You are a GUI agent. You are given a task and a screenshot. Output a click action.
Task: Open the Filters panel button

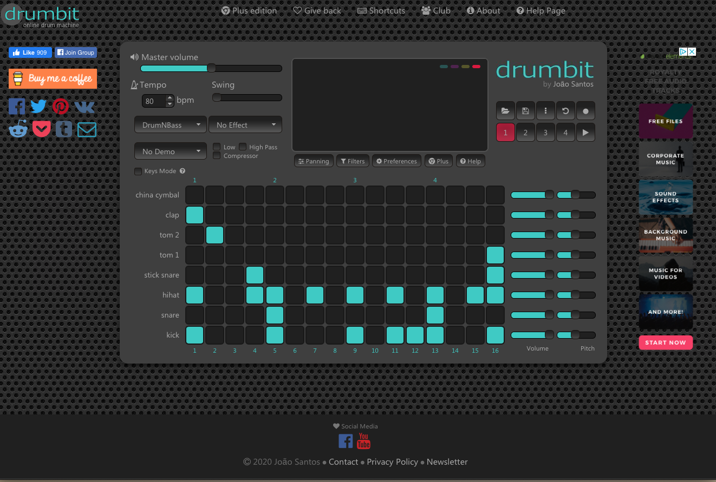coord(353,161)
